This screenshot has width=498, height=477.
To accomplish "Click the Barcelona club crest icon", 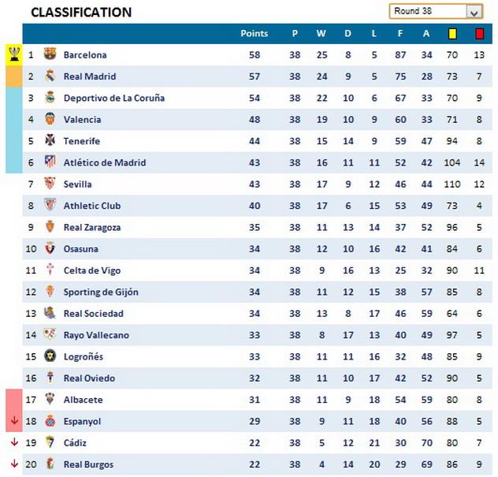I will pos(50,55).
